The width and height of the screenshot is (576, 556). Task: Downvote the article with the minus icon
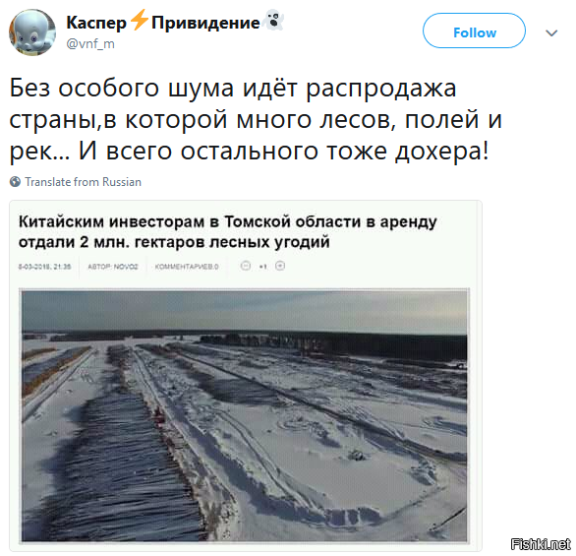246,266
